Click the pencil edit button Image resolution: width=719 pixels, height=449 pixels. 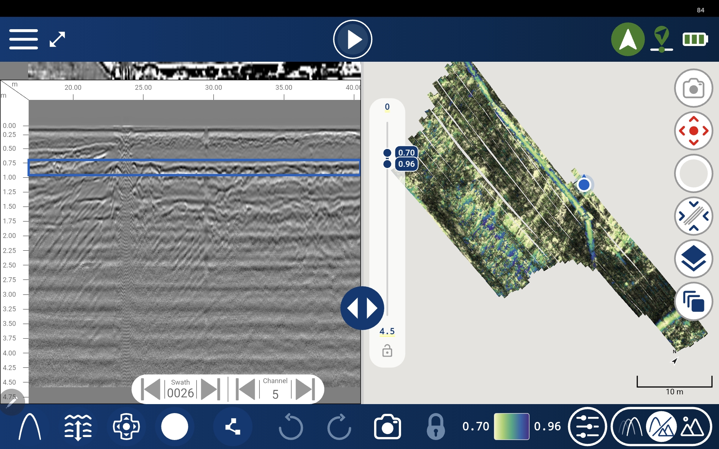coord(12,402)
